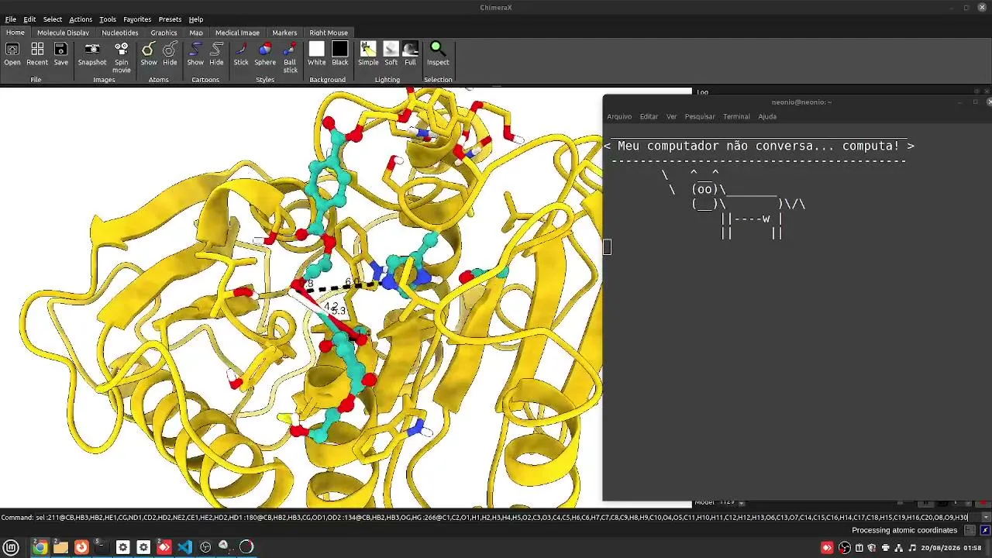The width and height of the screenshot is (992, 558).
Task: Open Ajuda menu in the terminal window
Action: click(767, 116)
